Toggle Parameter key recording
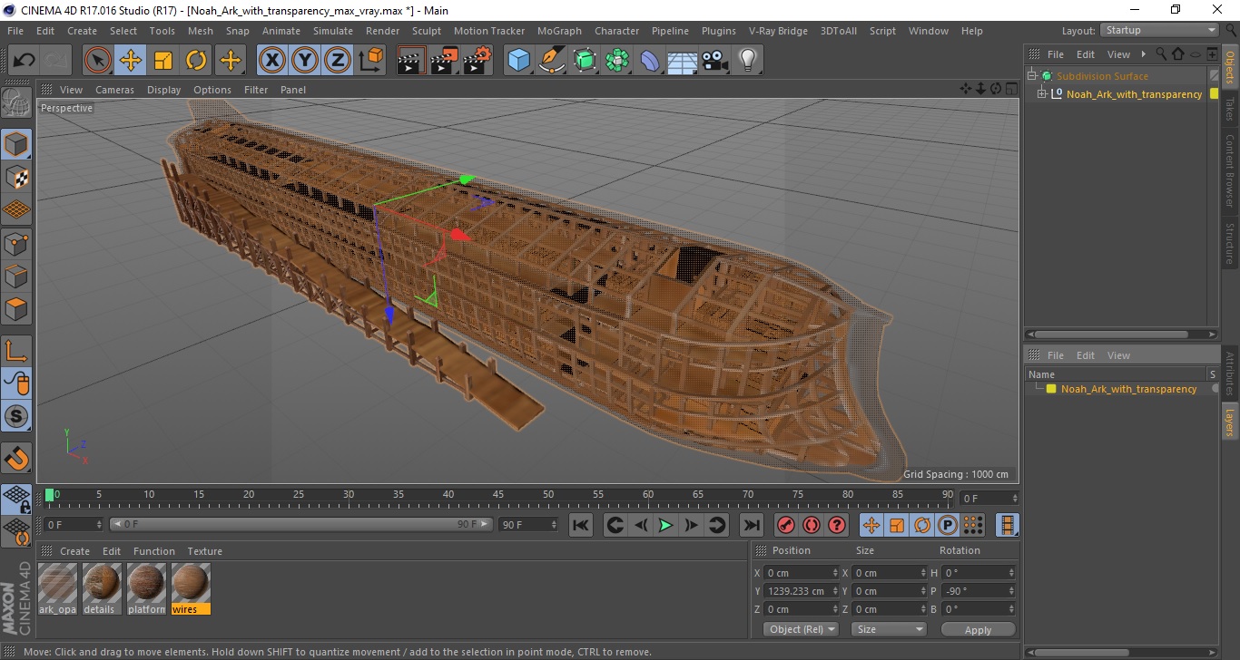The image size is (1240, 660). pos(948,525)
